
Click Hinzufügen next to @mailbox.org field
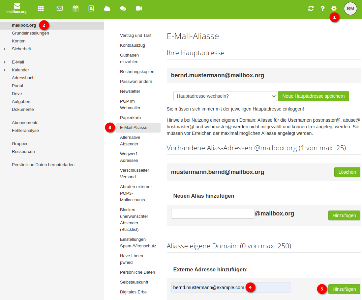click(344, 215)
